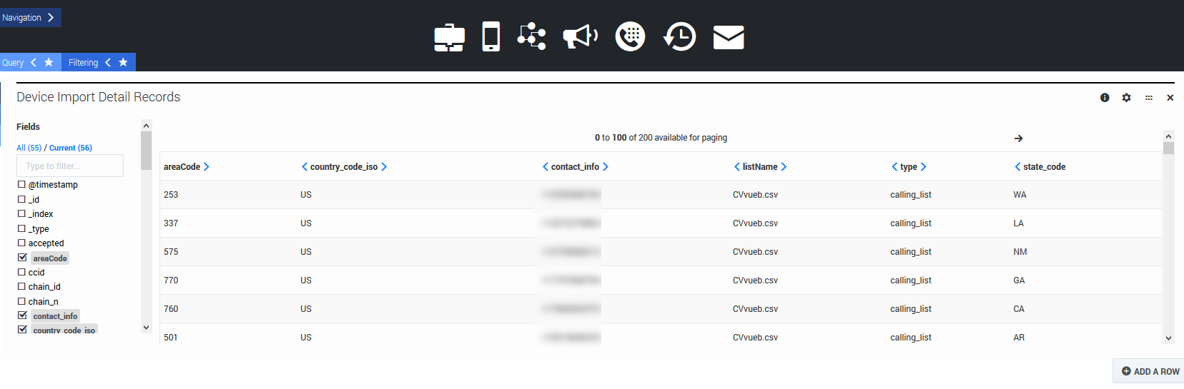Click the mobile device icon

[490, 36]
